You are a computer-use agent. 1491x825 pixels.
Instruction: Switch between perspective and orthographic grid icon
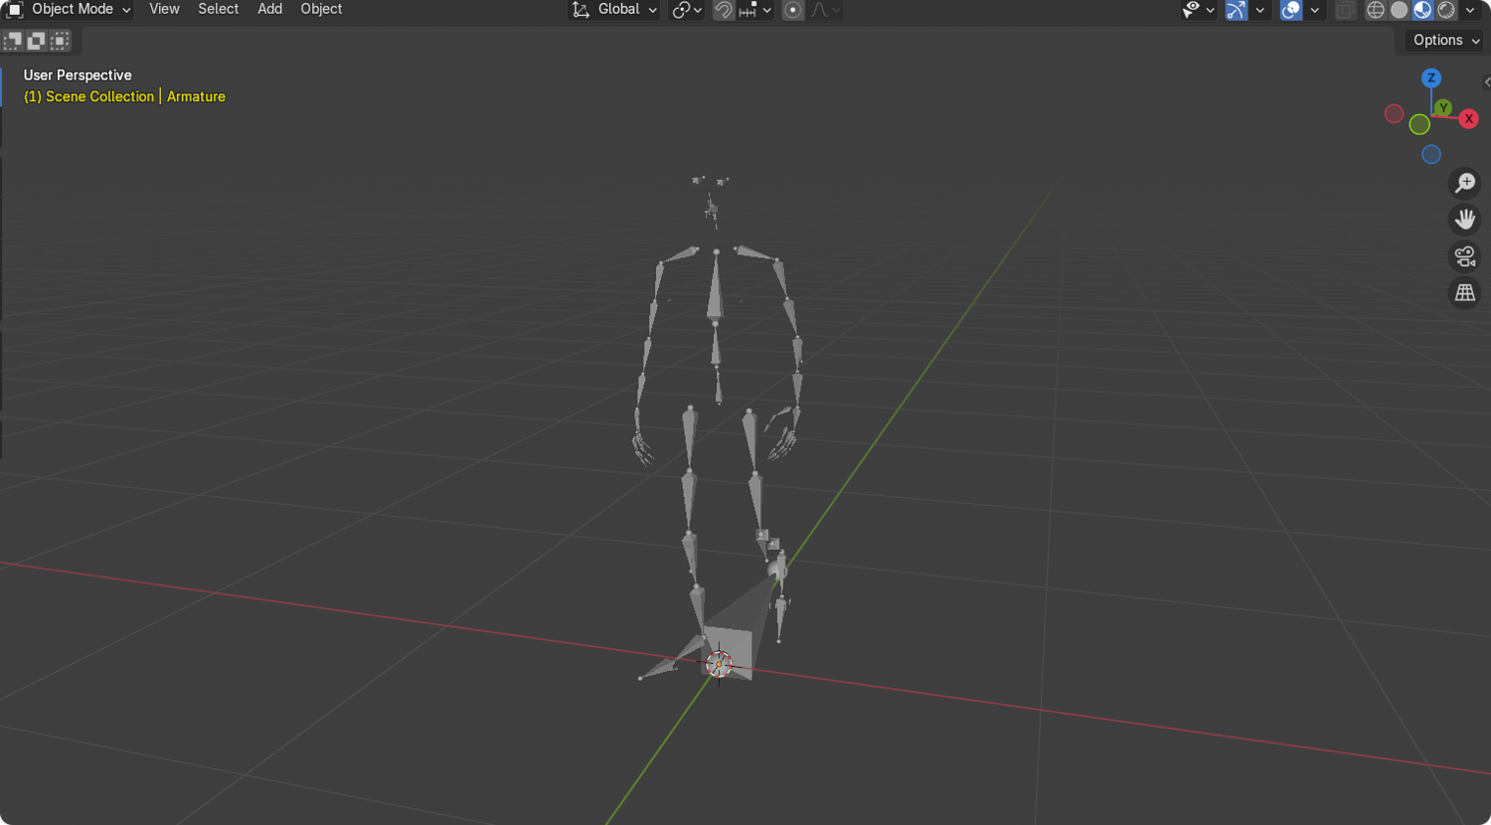coord(1465,293)
